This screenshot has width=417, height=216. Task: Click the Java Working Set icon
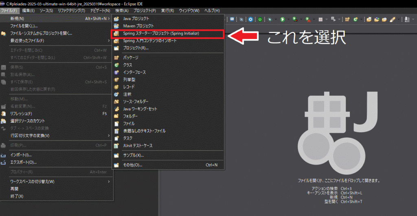pyautogui.click(x=116, y=109)
